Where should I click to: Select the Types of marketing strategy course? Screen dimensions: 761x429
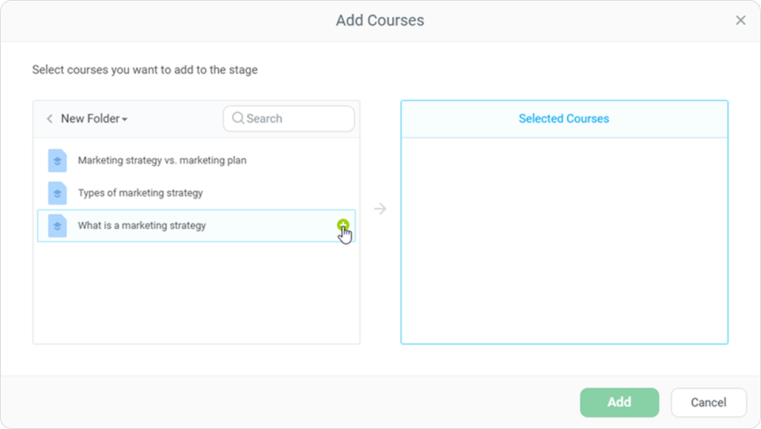[x=140, y=193]
